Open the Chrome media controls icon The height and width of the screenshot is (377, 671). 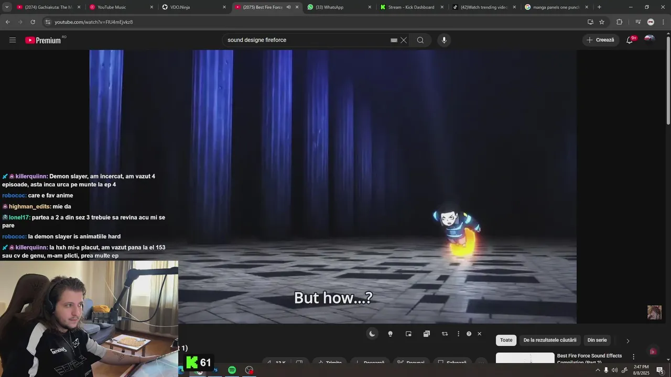(x=638, y=22)
